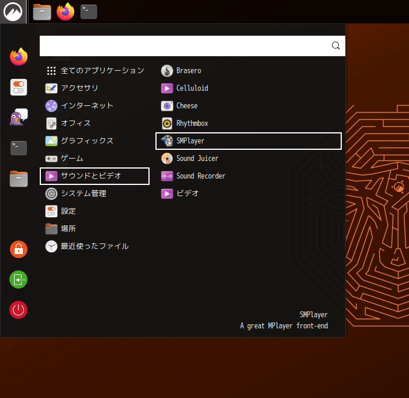Click the red power off button
The image size is (409, 398).
click(x=19, y=310)
